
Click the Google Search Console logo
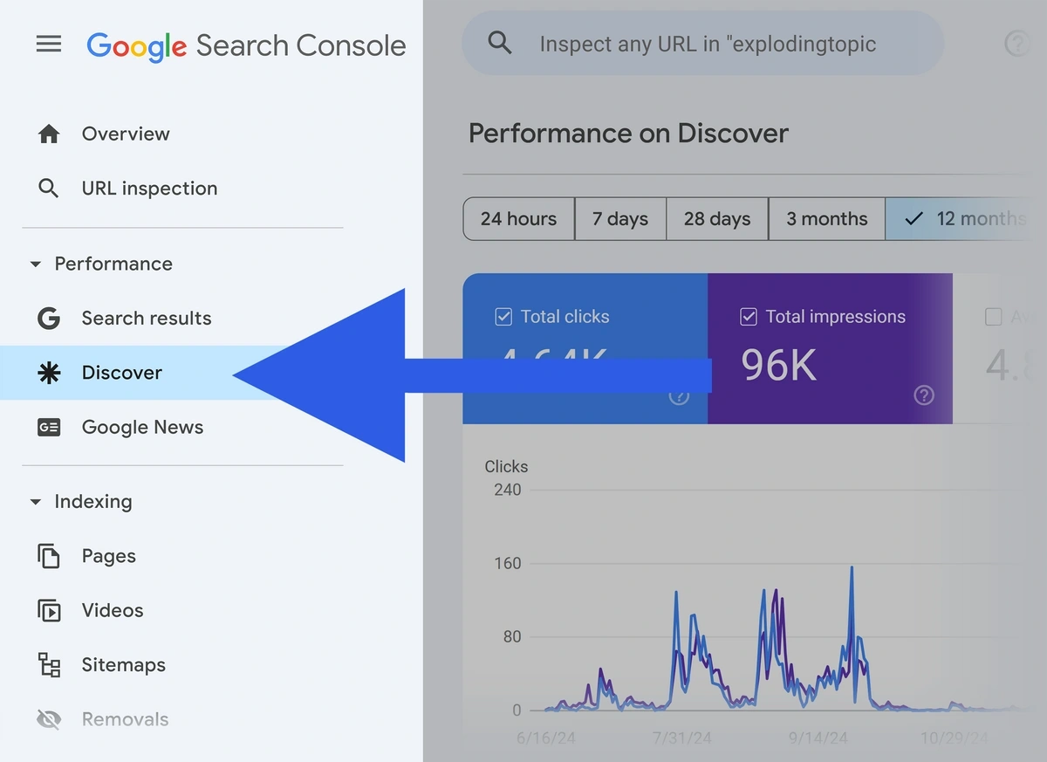coord(246,45)
